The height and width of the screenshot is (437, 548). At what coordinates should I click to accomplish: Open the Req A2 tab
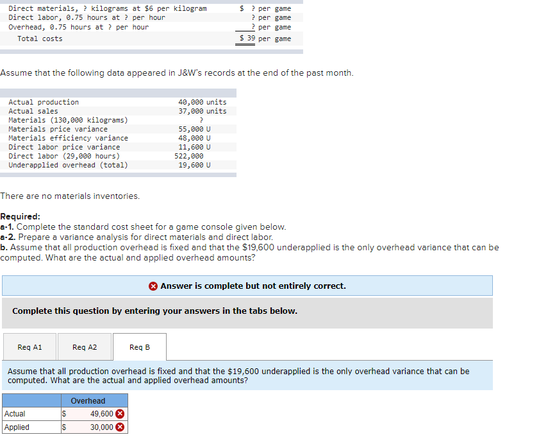pos(85,347)
